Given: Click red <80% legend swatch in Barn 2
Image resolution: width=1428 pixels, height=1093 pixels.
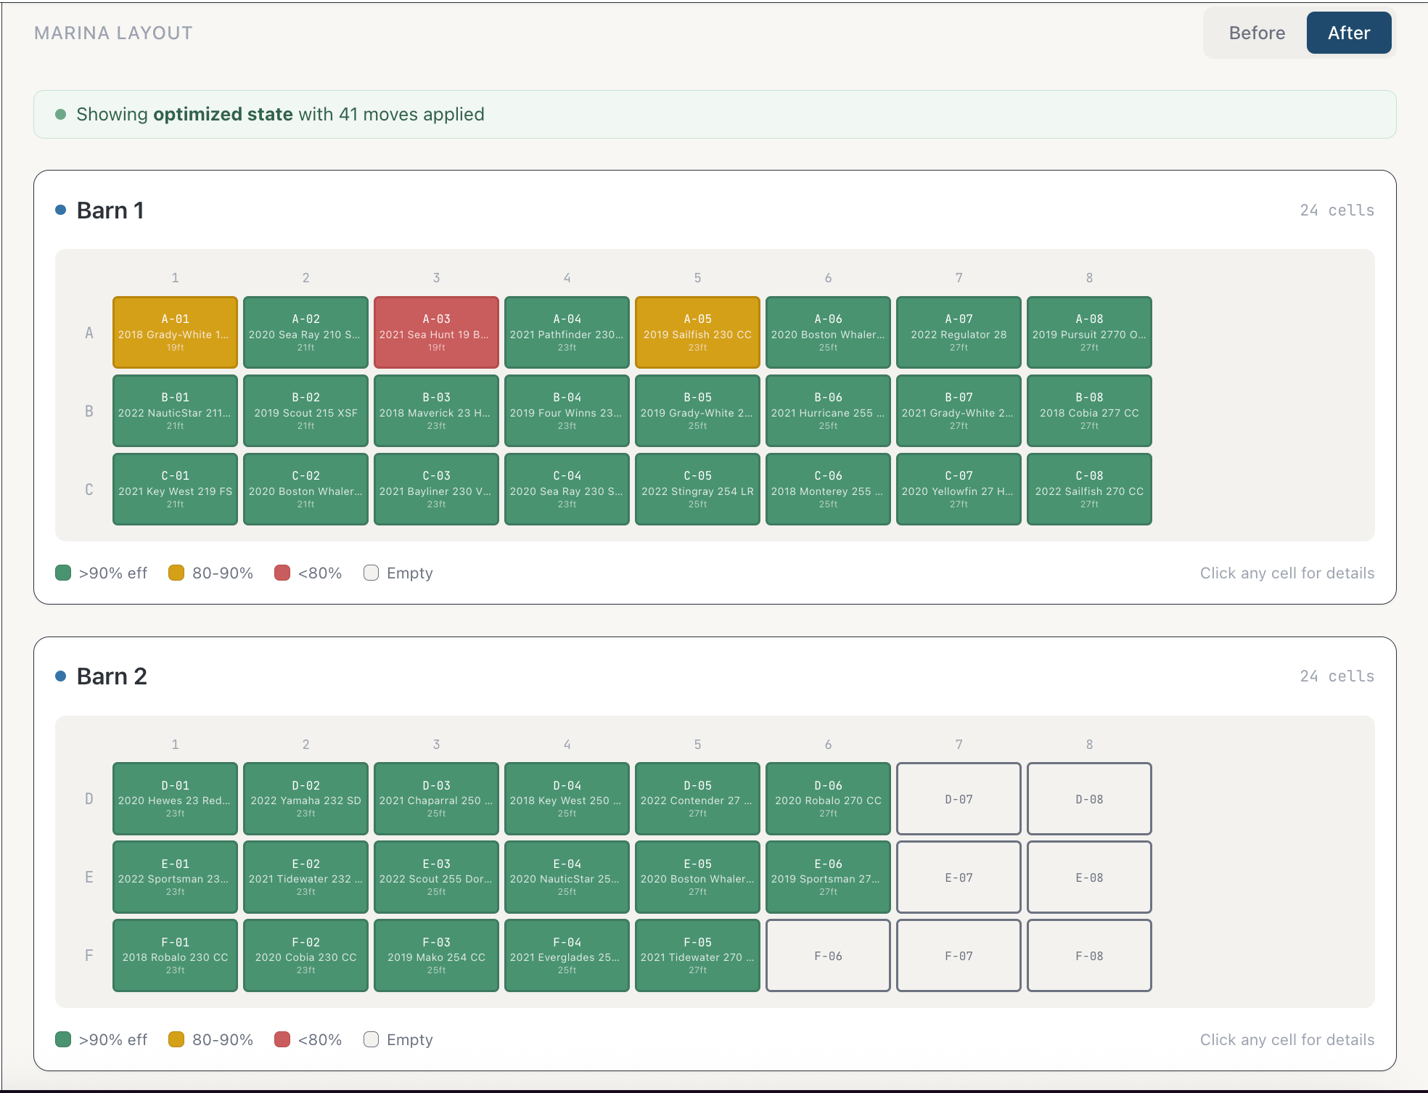Looking at the screenshot, I should tap(282, 1040).
